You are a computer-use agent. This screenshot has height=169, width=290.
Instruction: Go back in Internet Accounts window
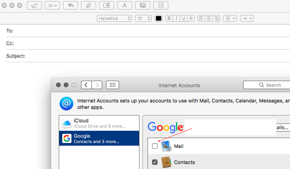pos(86,85)
